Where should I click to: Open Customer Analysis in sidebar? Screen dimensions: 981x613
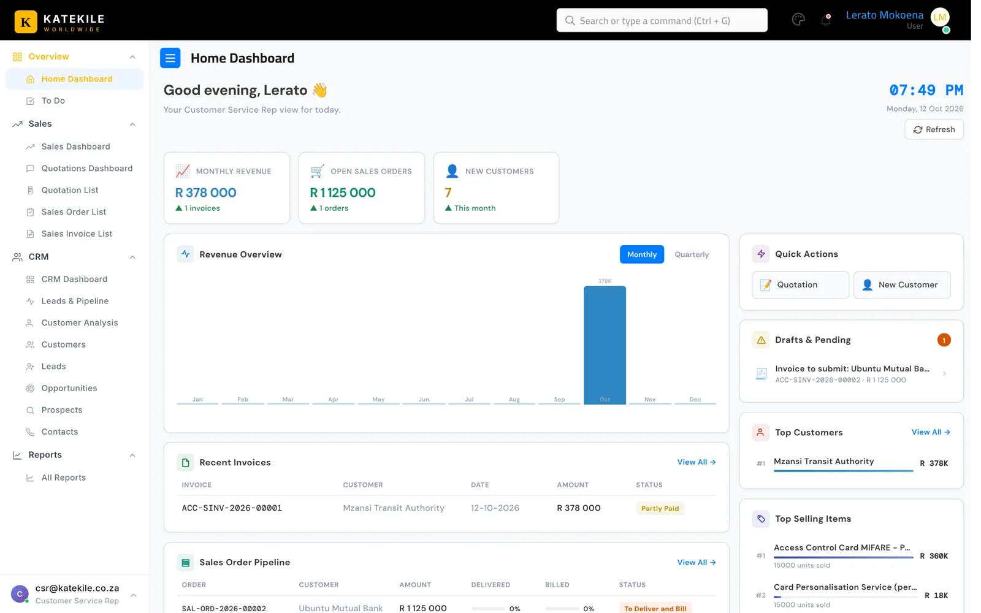(74, 323)
